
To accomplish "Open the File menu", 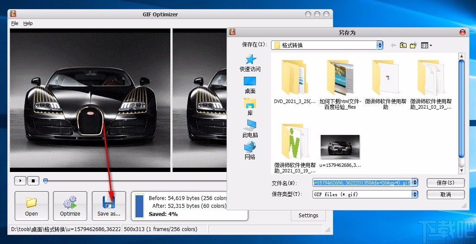I will pos(15,23).
